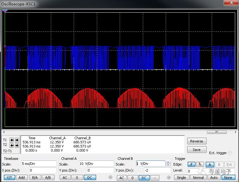
Task: Click the horizontal waveform scrollbar thumb
Action: tap(216, 132)
